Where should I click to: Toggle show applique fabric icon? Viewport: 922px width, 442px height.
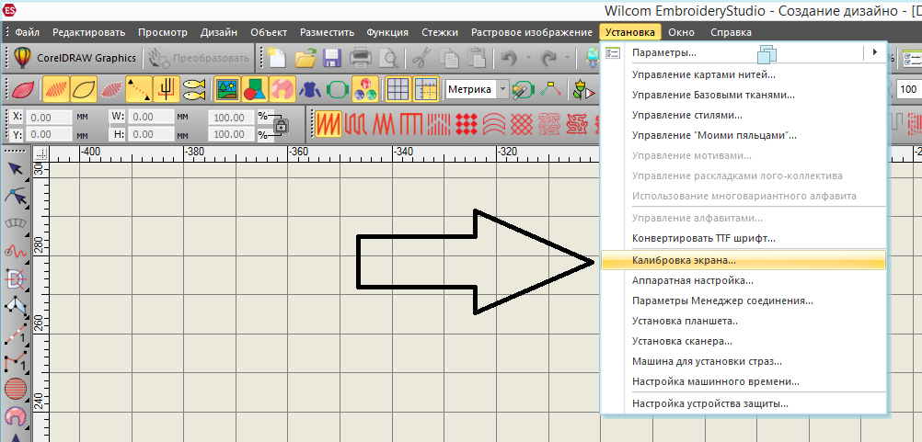point(282,89)
